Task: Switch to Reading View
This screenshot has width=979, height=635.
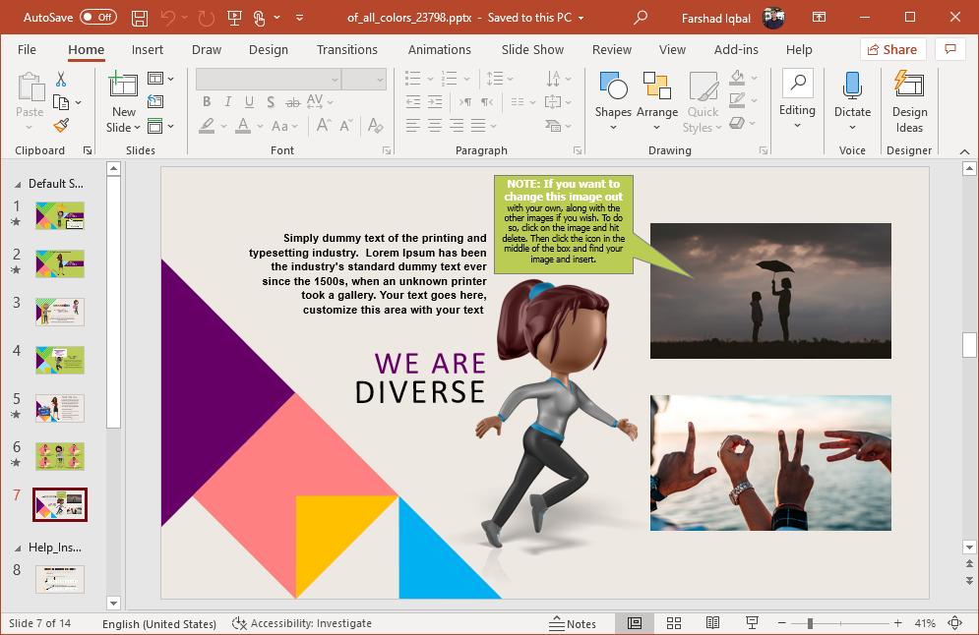Action: point(712,623)
